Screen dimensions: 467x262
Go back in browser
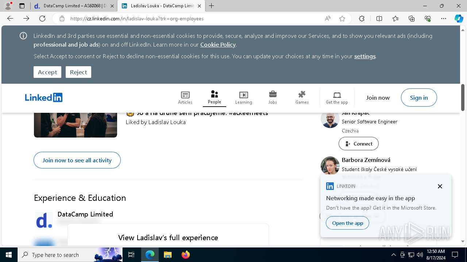[10, 19]
